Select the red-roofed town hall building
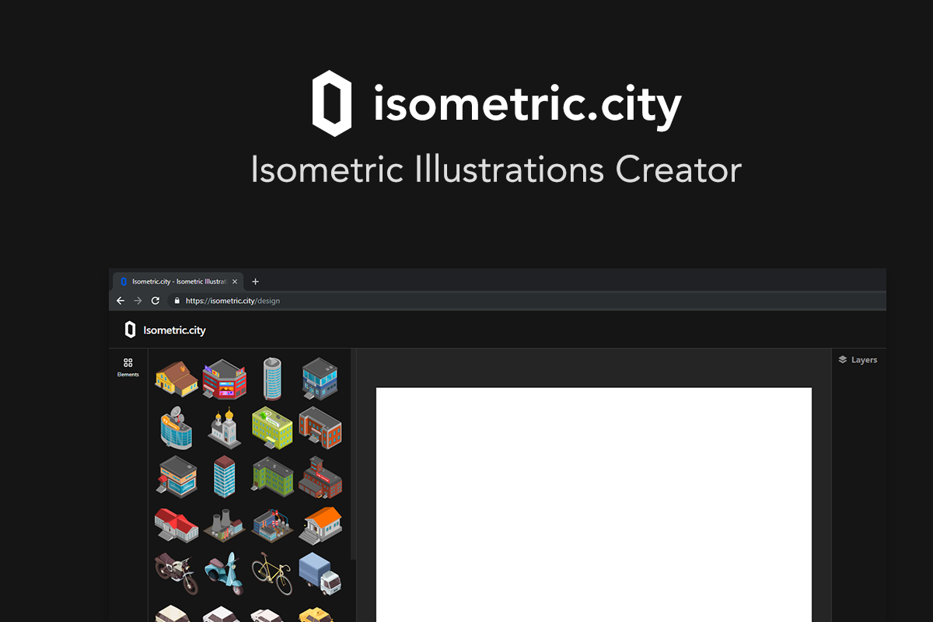This screenshot has height=622, width=933. [176, 525]
